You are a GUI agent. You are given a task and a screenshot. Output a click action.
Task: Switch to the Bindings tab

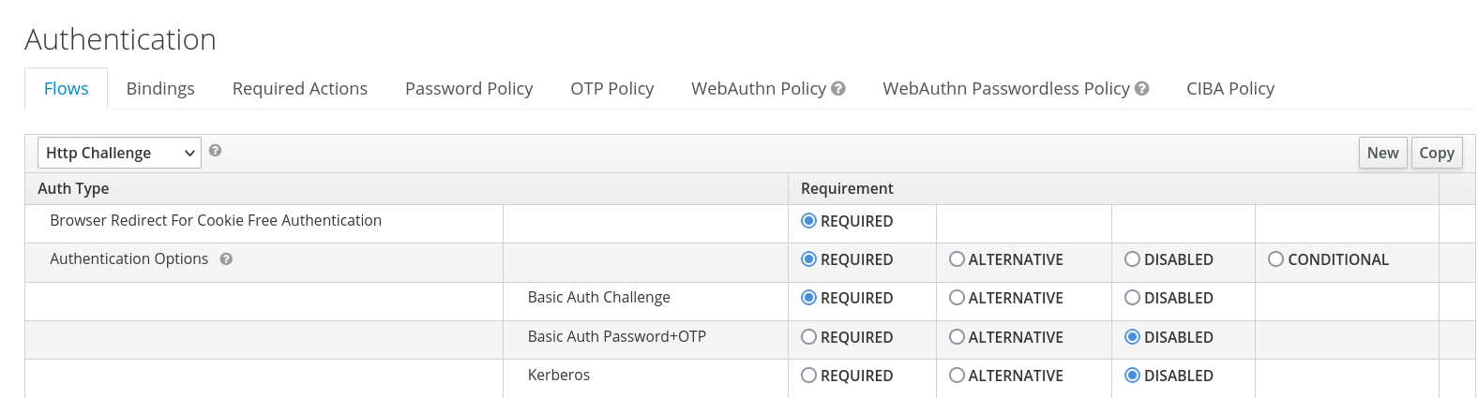click(x=160, y=88)
